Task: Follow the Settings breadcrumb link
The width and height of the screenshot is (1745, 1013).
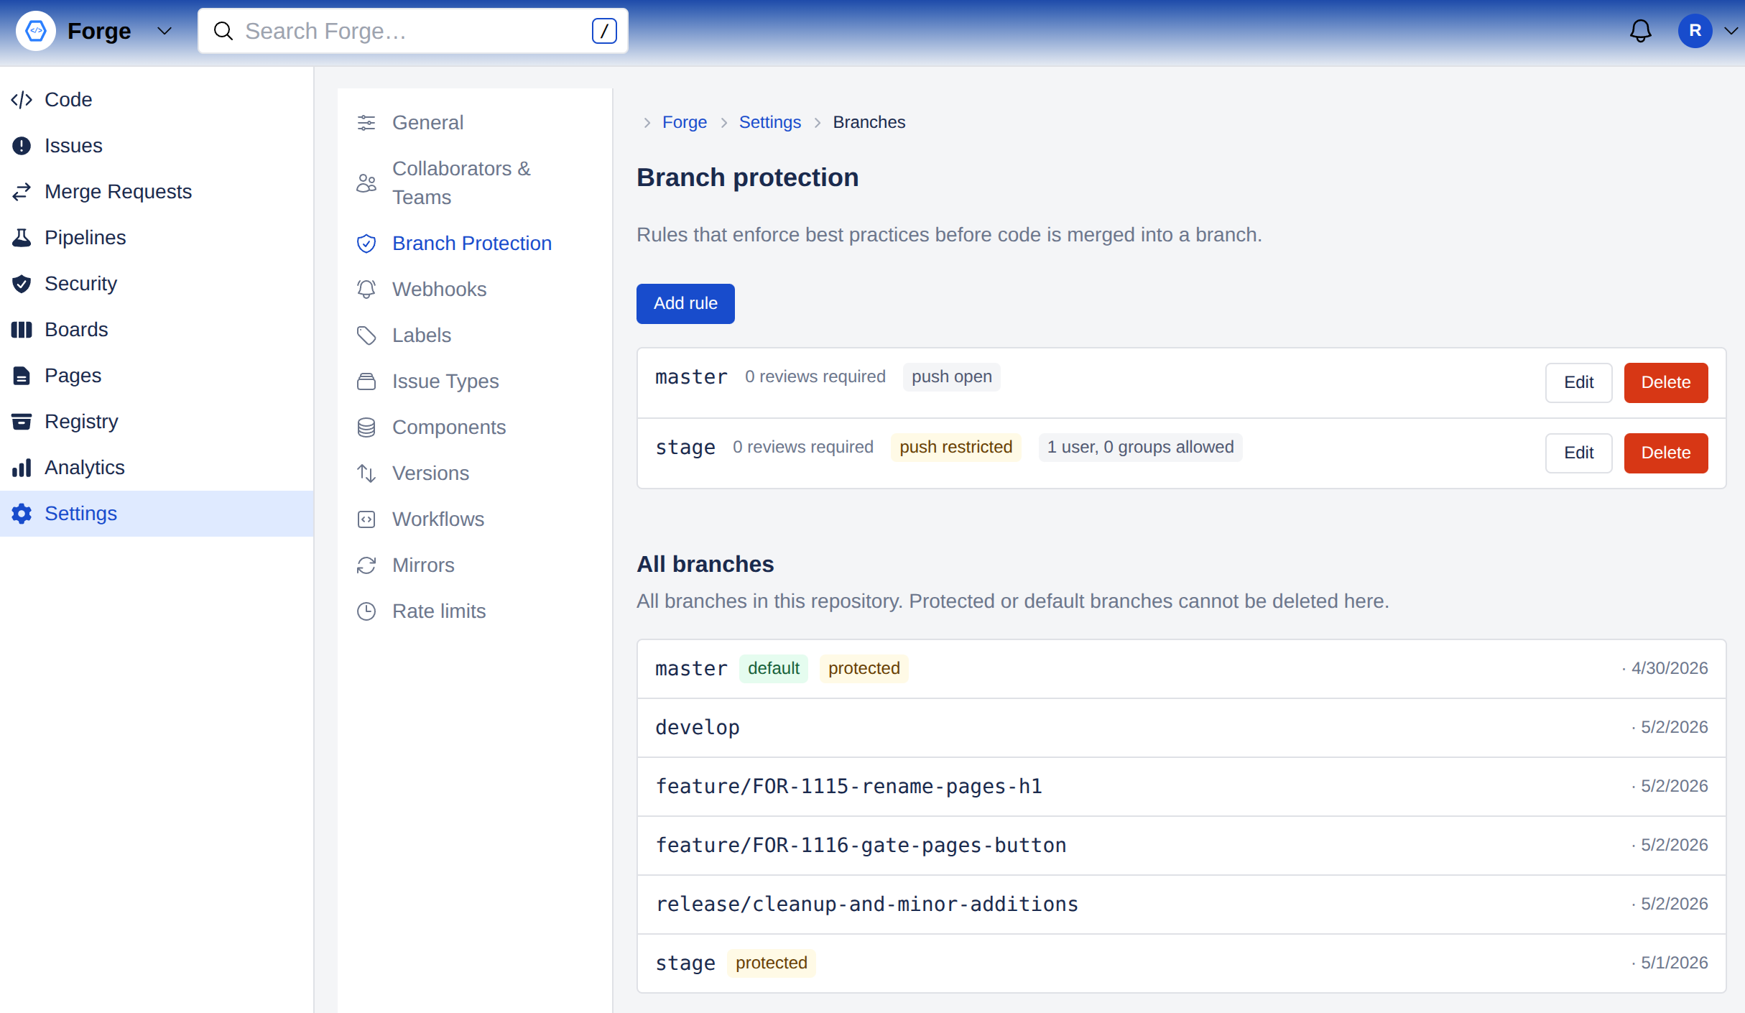Action: pos(770,122)
